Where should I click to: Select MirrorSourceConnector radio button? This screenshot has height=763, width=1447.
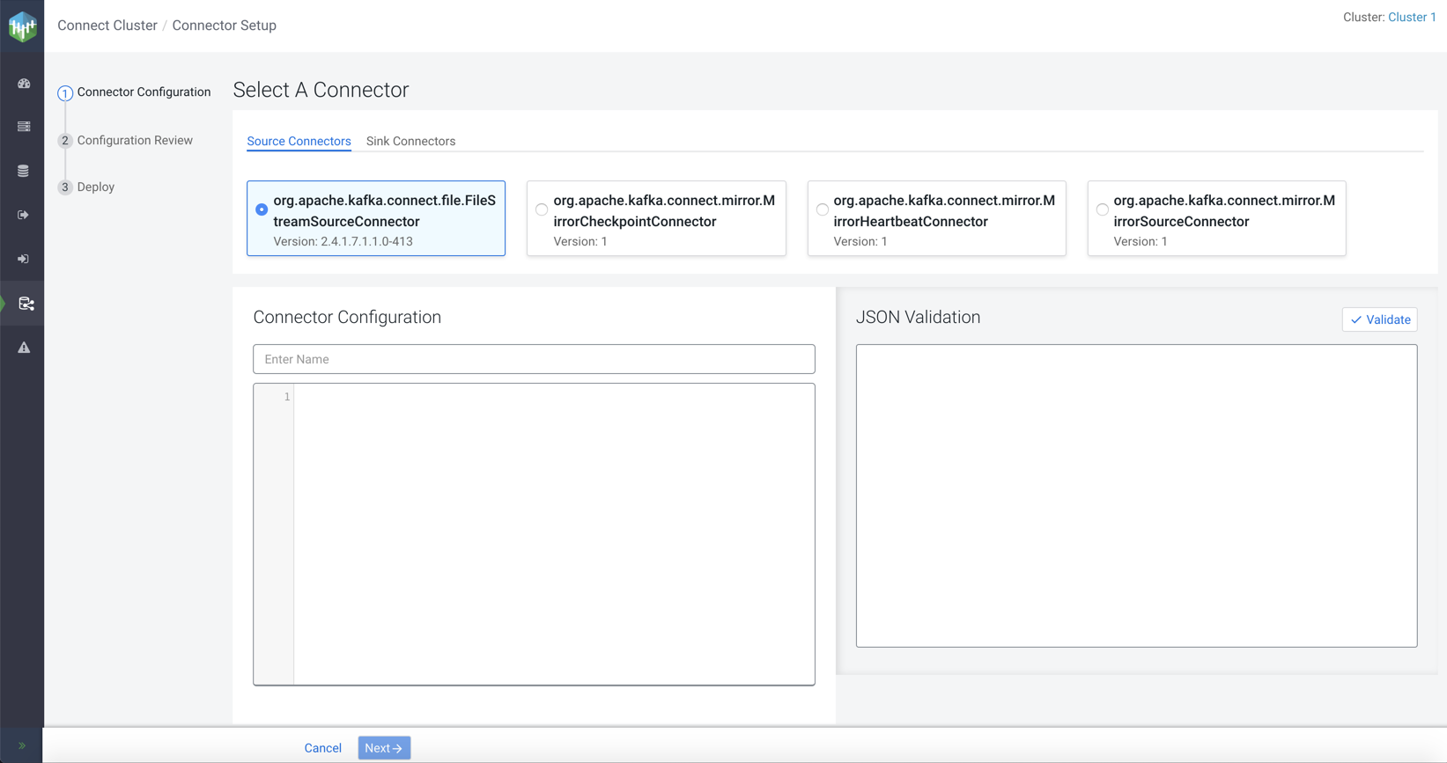pyautogui.click(x=1102, y=209)
